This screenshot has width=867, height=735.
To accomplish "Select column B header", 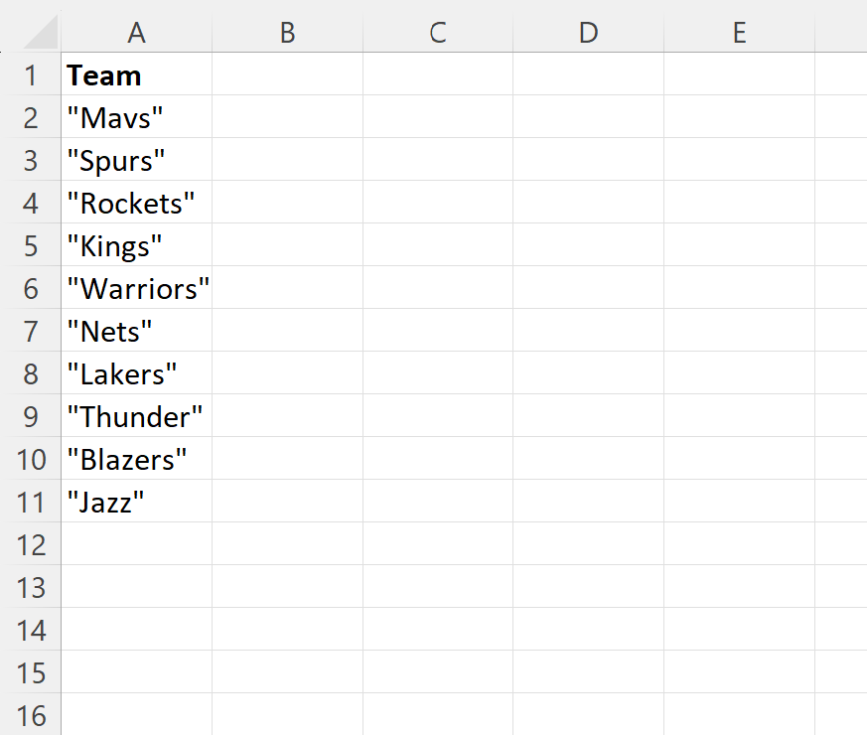I will [x=288, y=32].
